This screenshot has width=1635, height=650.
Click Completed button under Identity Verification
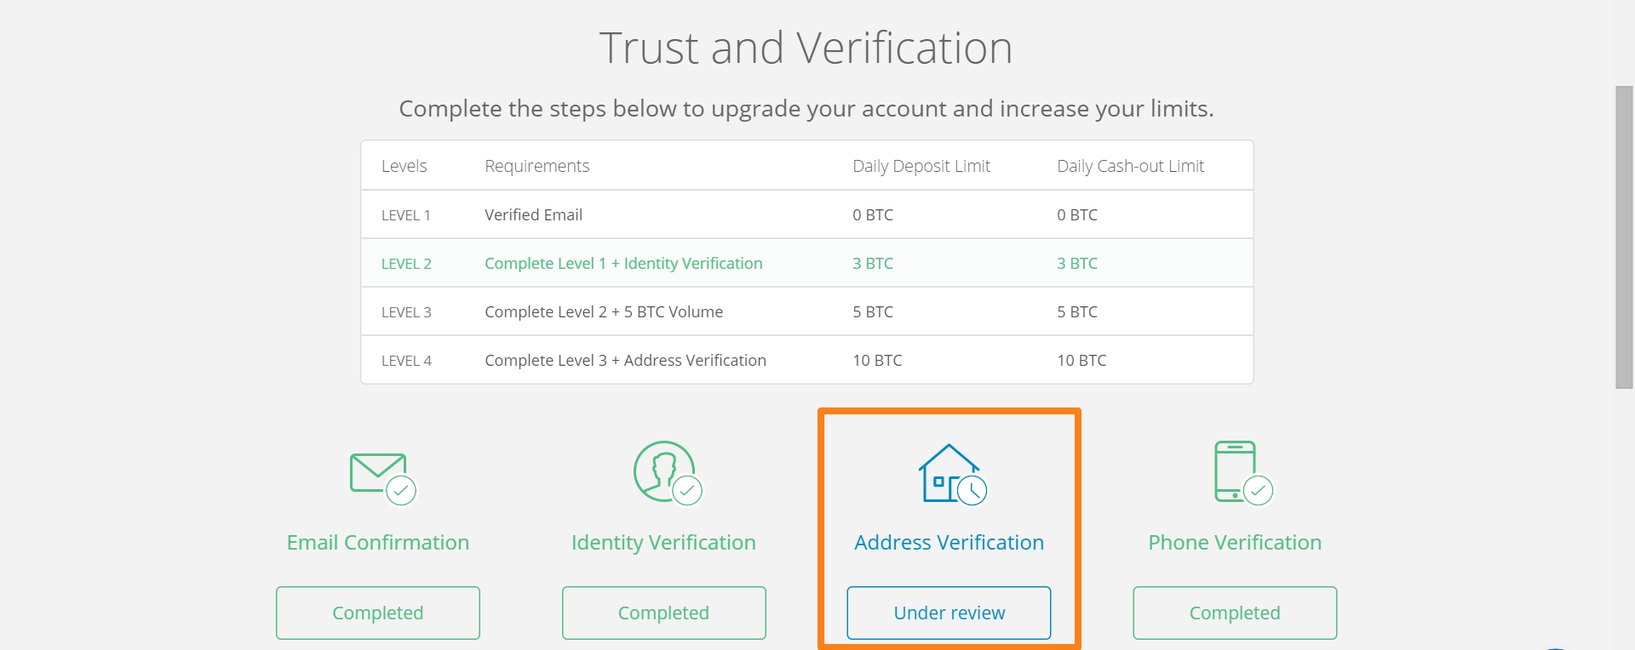click(663, 613)
